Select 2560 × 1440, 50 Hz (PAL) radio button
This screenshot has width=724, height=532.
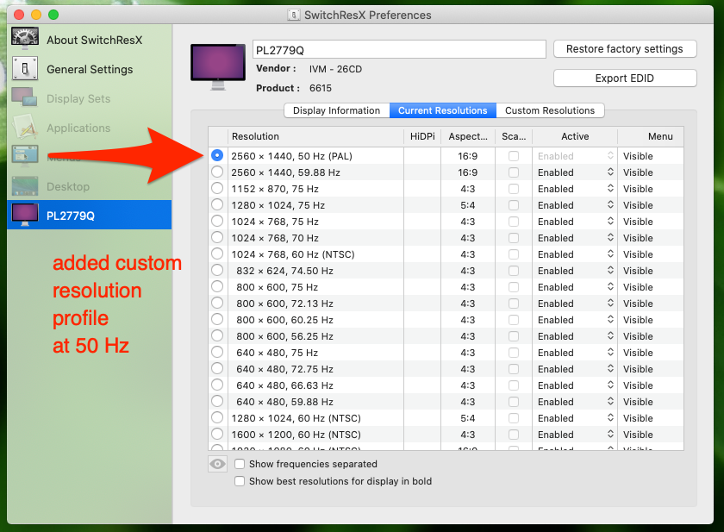[217, 155]
